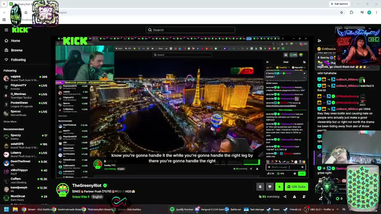This screenshot has width=381, height=214.
Task: Open the Steam taskbar window
Action: [x=273, y=209]
